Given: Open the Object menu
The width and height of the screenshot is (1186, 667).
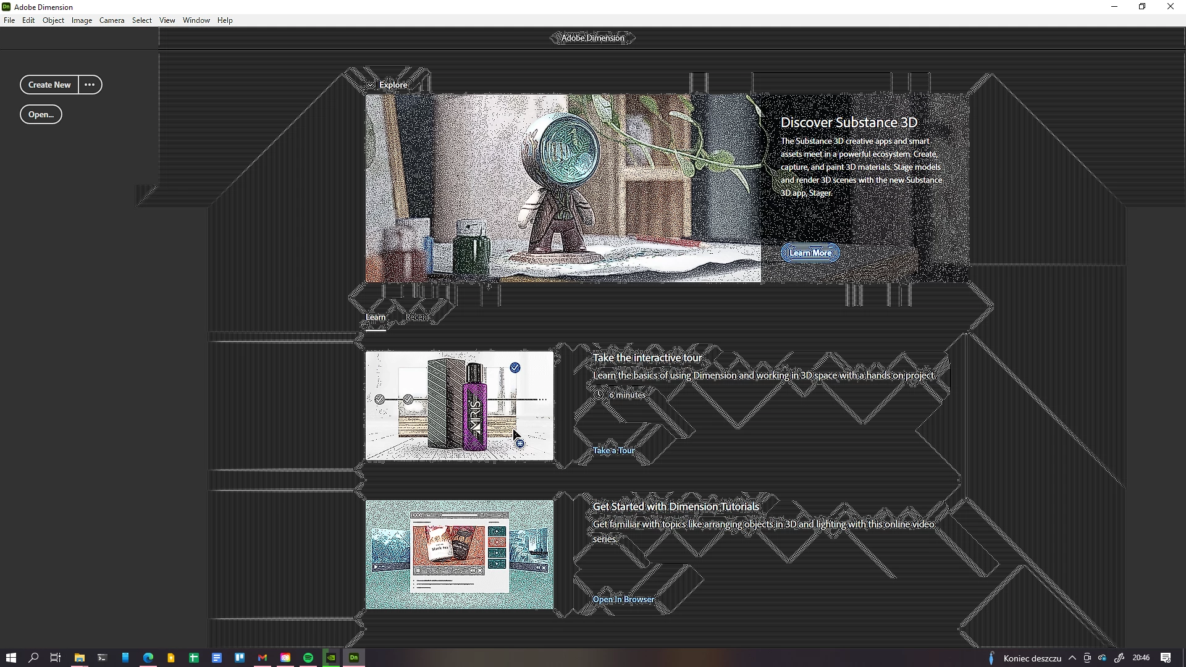Looking at the screenshot, I should click(53, 20).
